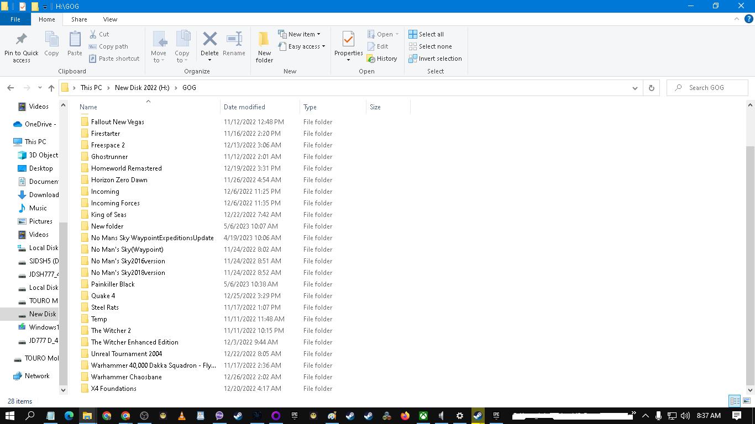Viewport: 755px width, 424px height.
Task: Minimize the ribbon with chevron
Action: coord(736,19)
